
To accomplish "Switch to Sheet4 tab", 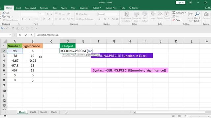I will coord(54,112).
